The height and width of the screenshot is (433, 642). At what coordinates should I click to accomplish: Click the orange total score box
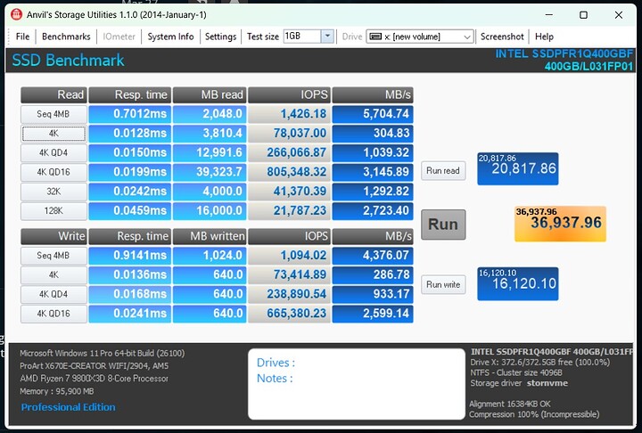(560, 224)
